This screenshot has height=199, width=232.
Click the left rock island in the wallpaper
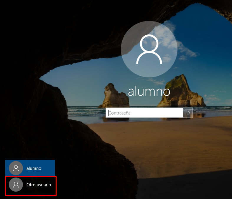(114, 96)
